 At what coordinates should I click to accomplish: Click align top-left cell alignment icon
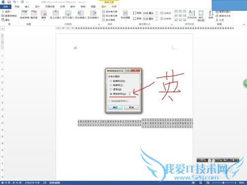176,11
